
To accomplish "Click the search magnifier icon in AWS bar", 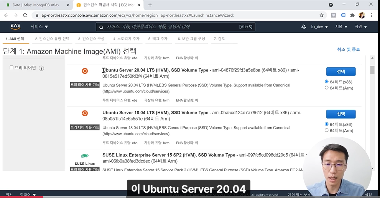I will [101, 27].
